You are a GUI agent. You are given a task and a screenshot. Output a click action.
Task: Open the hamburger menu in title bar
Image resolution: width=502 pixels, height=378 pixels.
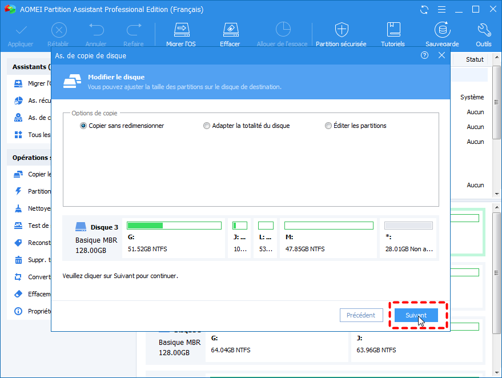(441, 10)
